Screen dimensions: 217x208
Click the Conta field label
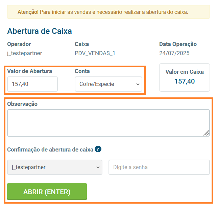[82, 71]
